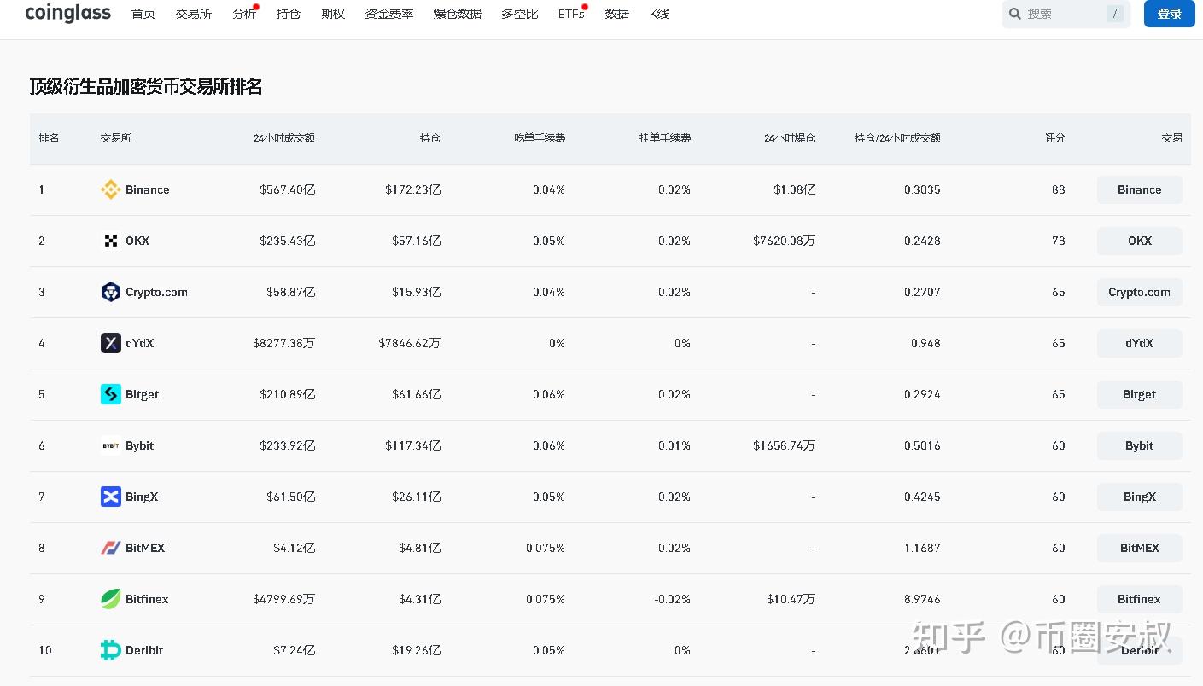
Task: Click the BitMEX logo icon
Action: pyautogui.click(x=111, y=548)
